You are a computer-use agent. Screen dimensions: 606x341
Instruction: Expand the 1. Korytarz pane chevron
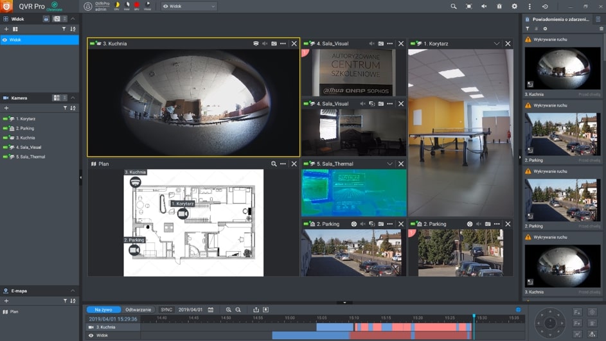tap(497, 44)
